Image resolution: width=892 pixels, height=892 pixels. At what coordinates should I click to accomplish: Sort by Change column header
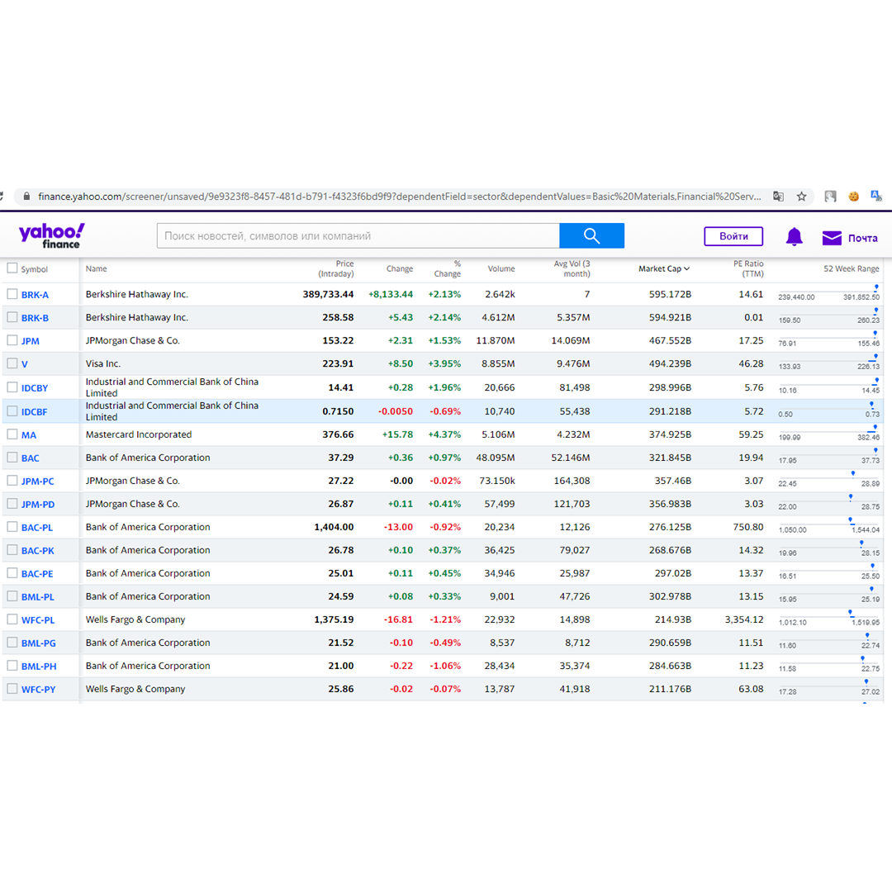coord(400,268)
